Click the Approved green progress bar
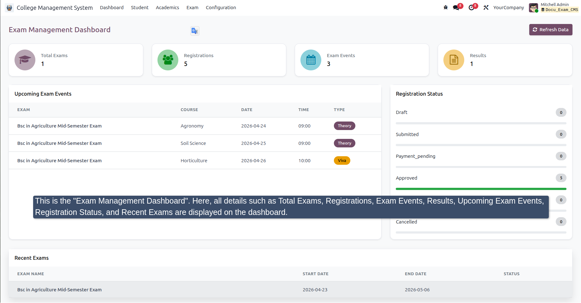 point(481,189)
